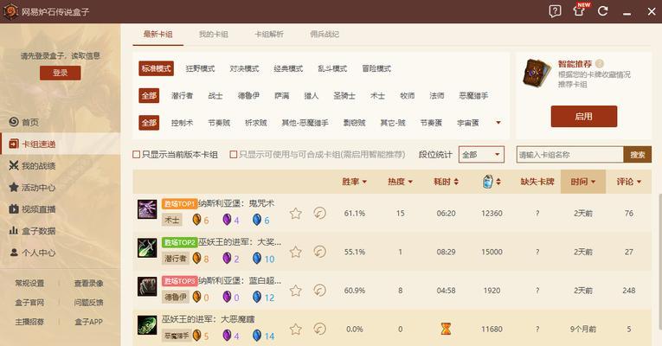Check 只显示当前版本卡组 checkbox

(137, 155)
